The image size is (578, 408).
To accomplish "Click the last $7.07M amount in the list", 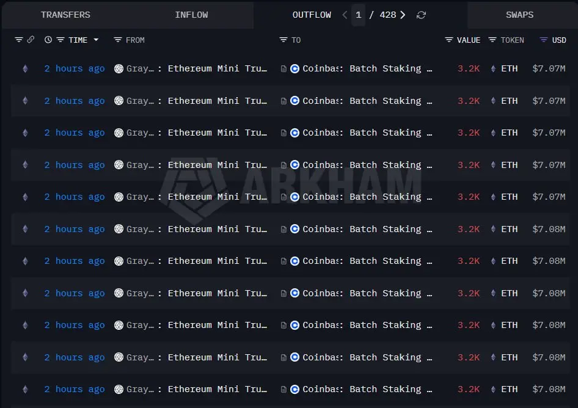I will click(549, 197).
